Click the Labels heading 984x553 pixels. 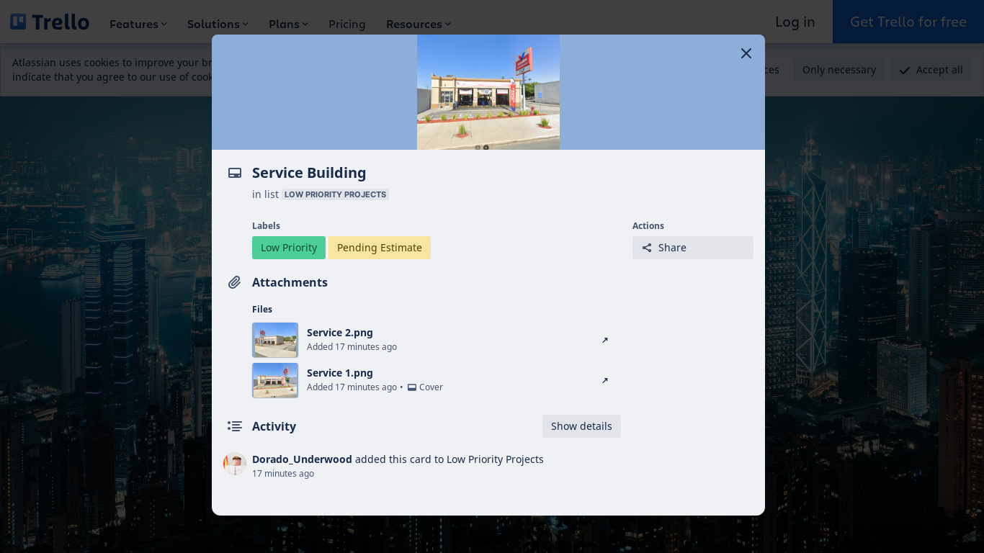pos(266,226)
